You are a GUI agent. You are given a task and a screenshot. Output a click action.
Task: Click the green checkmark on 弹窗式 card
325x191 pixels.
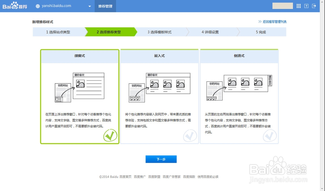[x=110, y=136]
